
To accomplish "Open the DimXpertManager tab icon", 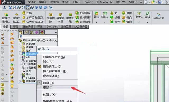I will point(37,32).
